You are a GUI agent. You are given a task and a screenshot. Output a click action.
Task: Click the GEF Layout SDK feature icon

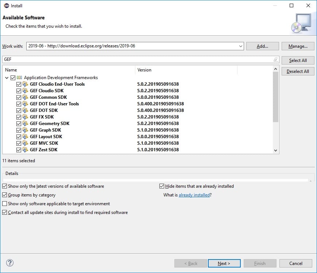[25, 137]
